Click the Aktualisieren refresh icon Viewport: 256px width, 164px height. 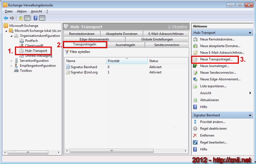195,100
